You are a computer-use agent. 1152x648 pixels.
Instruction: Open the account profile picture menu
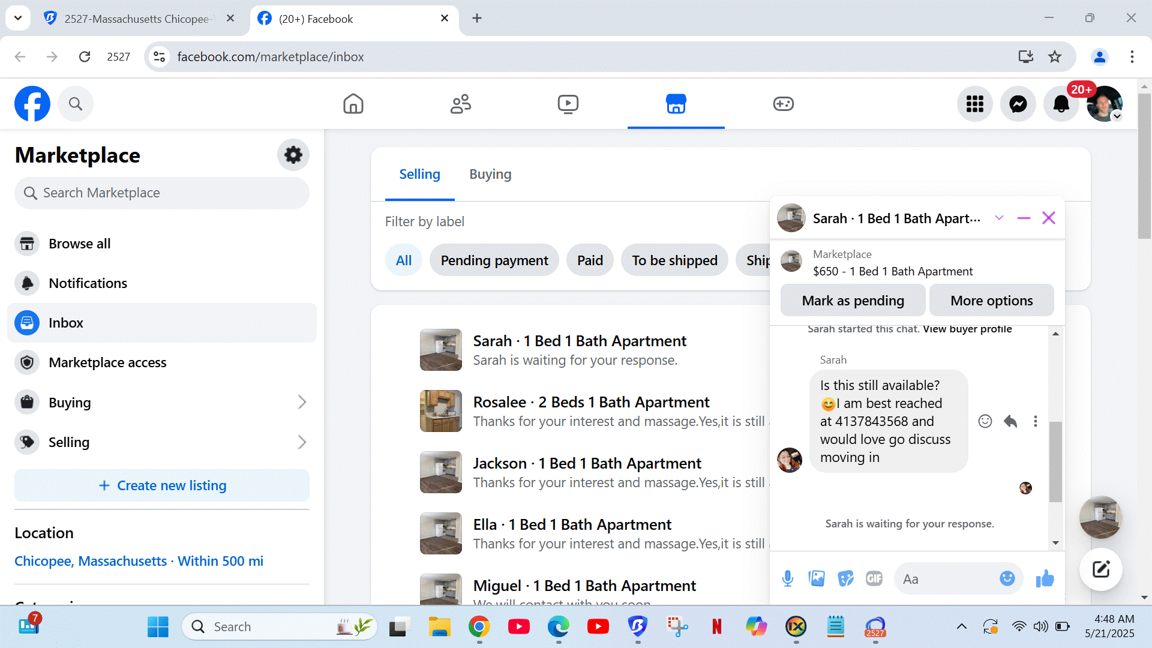click(x=1105, y=104)
